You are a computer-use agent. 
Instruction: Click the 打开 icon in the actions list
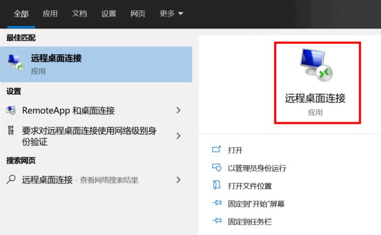[x=217, y=150]
